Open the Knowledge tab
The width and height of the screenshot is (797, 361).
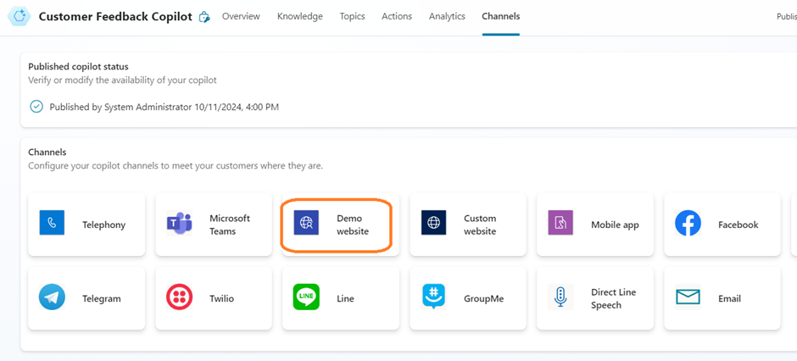(299, 16)
